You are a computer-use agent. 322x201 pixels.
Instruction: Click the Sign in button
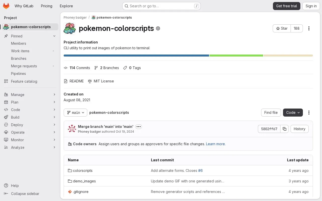(x=311, y=6)
